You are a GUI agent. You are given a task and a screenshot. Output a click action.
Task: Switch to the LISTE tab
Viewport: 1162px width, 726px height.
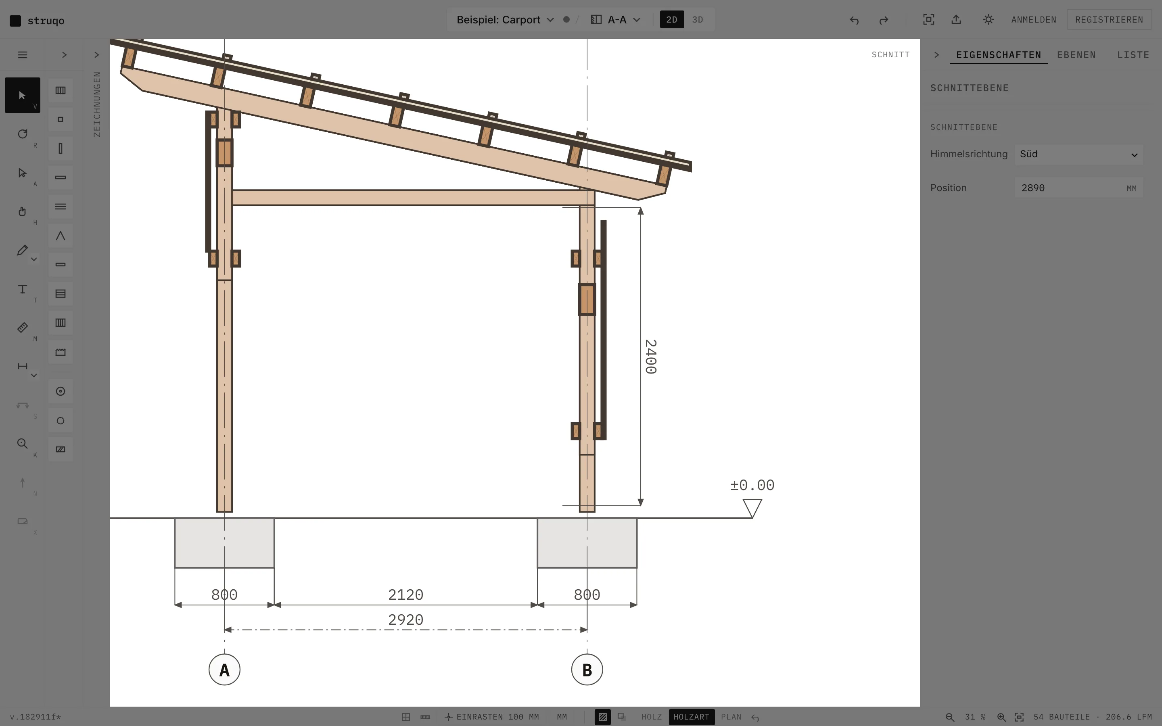coord(1133,55)
